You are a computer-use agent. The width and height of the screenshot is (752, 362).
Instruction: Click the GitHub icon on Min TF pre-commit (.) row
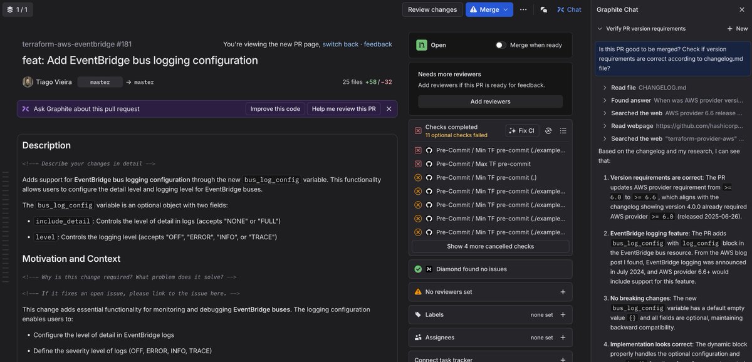click(429, 177)
